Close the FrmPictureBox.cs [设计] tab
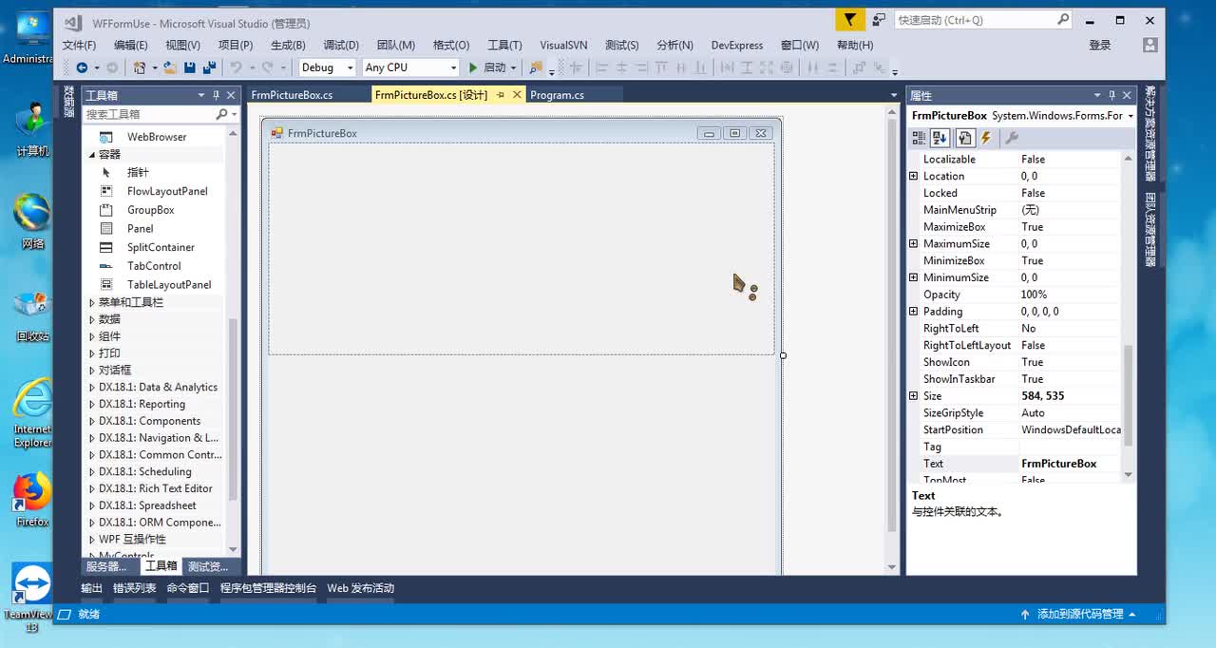Image resolution: width=1216 pixels, height=648 pixels. (x=518, y=95)
